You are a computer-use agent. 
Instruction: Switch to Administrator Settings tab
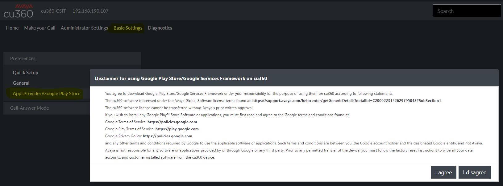coord(84,28)
